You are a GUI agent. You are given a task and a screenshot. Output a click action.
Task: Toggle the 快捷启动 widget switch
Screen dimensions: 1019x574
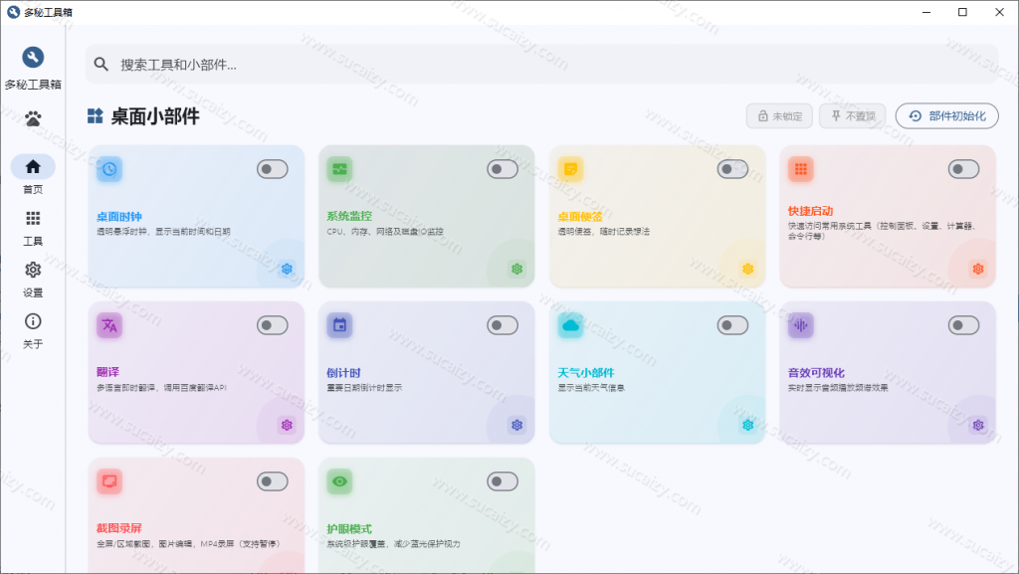963,169
